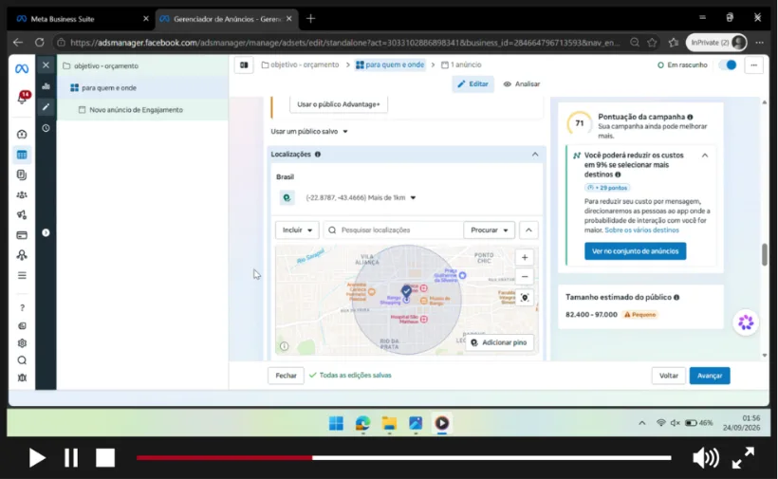The width and height of the screenshot is (778, 479).
Task: Open the chart view icon in dark rail
Action: point(46,86)
